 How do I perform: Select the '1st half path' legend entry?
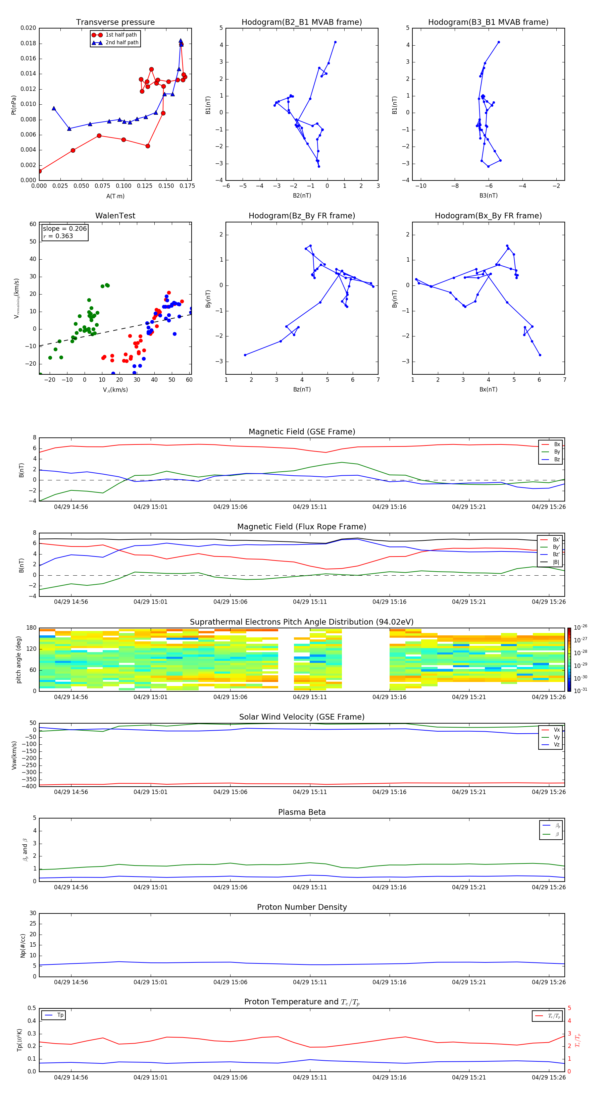pos(114,35)
